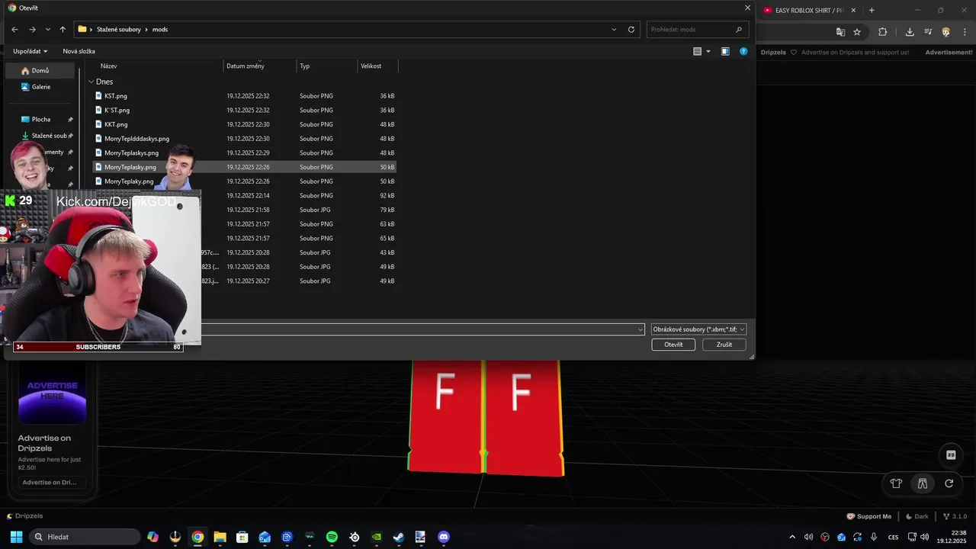This screenshot has width=976, height=549.
Task: Open Chrome downloads icon
Action: click(910, 32)
